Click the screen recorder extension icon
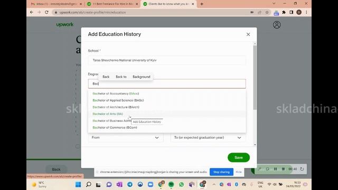 pyautogui.click(x=276, y=13)
